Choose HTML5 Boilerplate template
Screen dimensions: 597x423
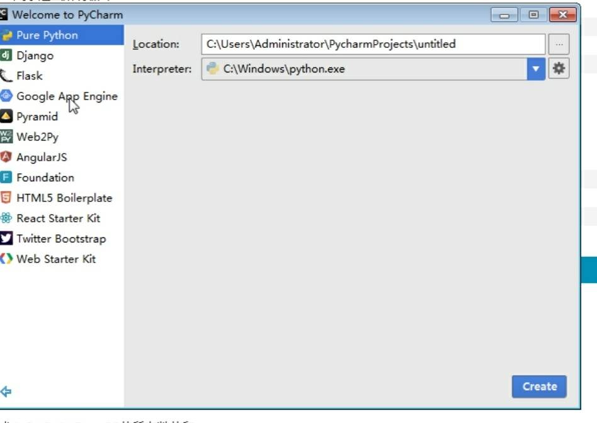click(x=62, y=198)
